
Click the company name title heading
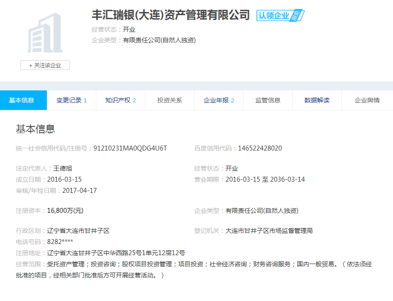pos(170,15)
